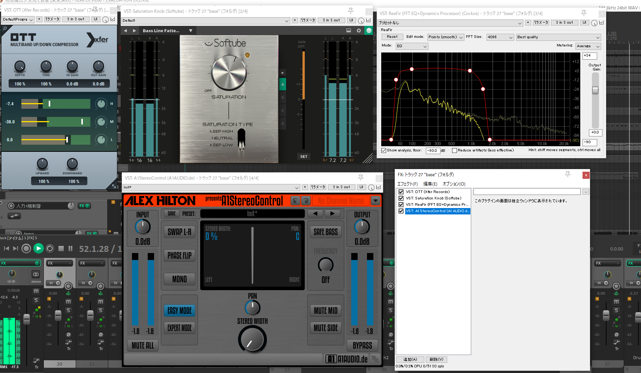This screenshot has width=641, height=373.
Task: Select next preset in A1StereoControl
Action: pyautogui.click(x=332, y=214)
